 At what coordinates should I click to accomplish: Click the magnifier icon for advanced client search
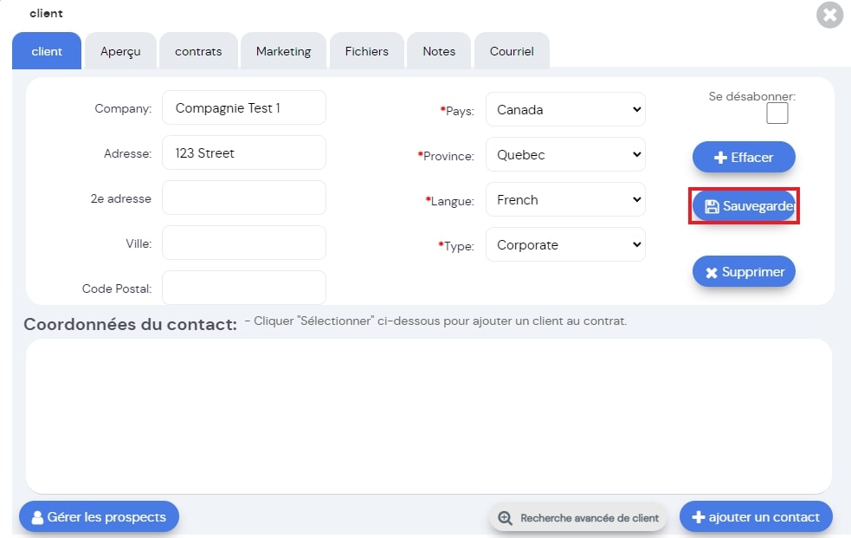coord(506,518)
